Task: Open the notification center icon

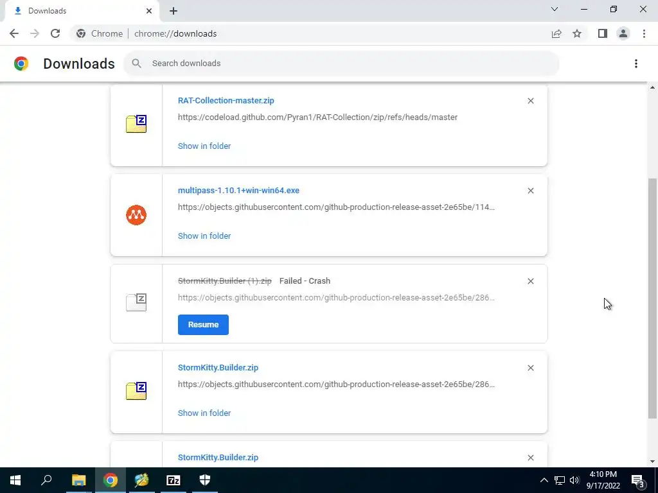Action: 638,480
